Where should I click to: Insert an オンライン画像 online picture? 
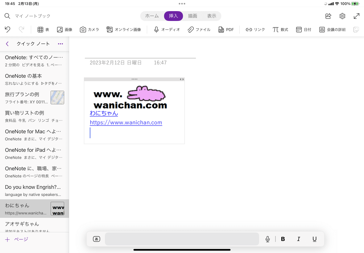[x=124, y=30]
